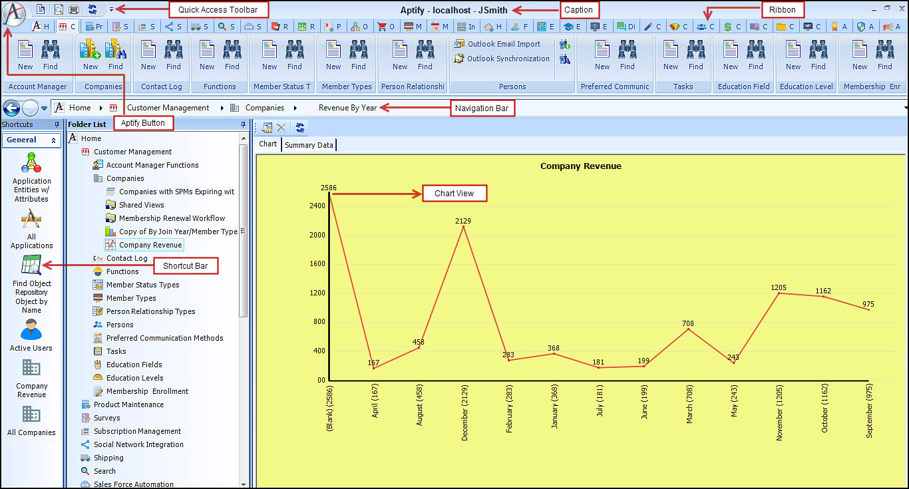Image resolution: width=909 pixels, height=489 pixels.
Task: Select the H Home ribbon tab
Action: tap(41, 27)
